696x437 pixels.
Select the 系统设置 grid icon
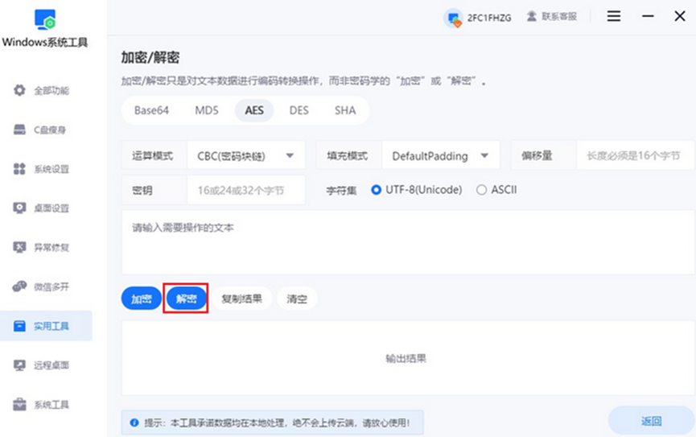(20, 169)
